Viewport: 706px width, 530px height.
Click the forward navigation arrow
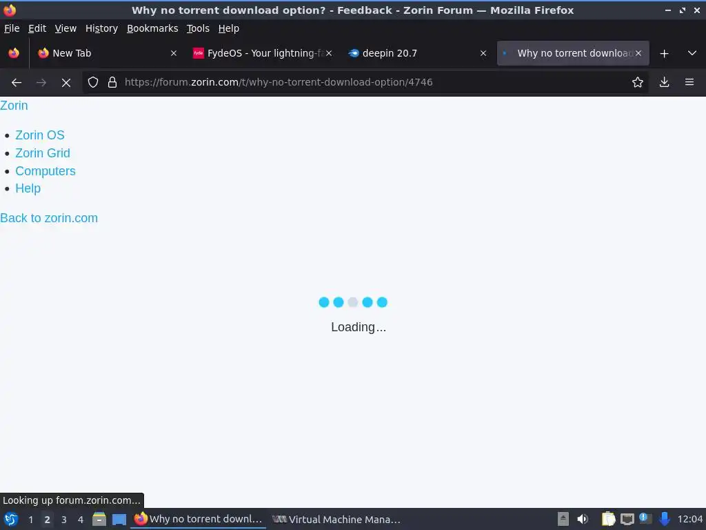coord(41,83)
